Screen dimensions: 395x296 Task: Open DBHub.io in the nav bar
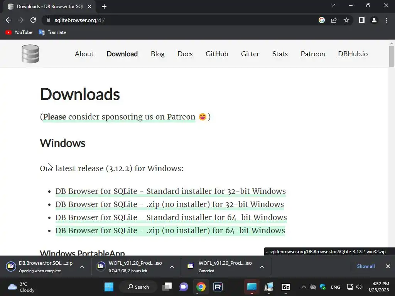click(x=353, y=54)
